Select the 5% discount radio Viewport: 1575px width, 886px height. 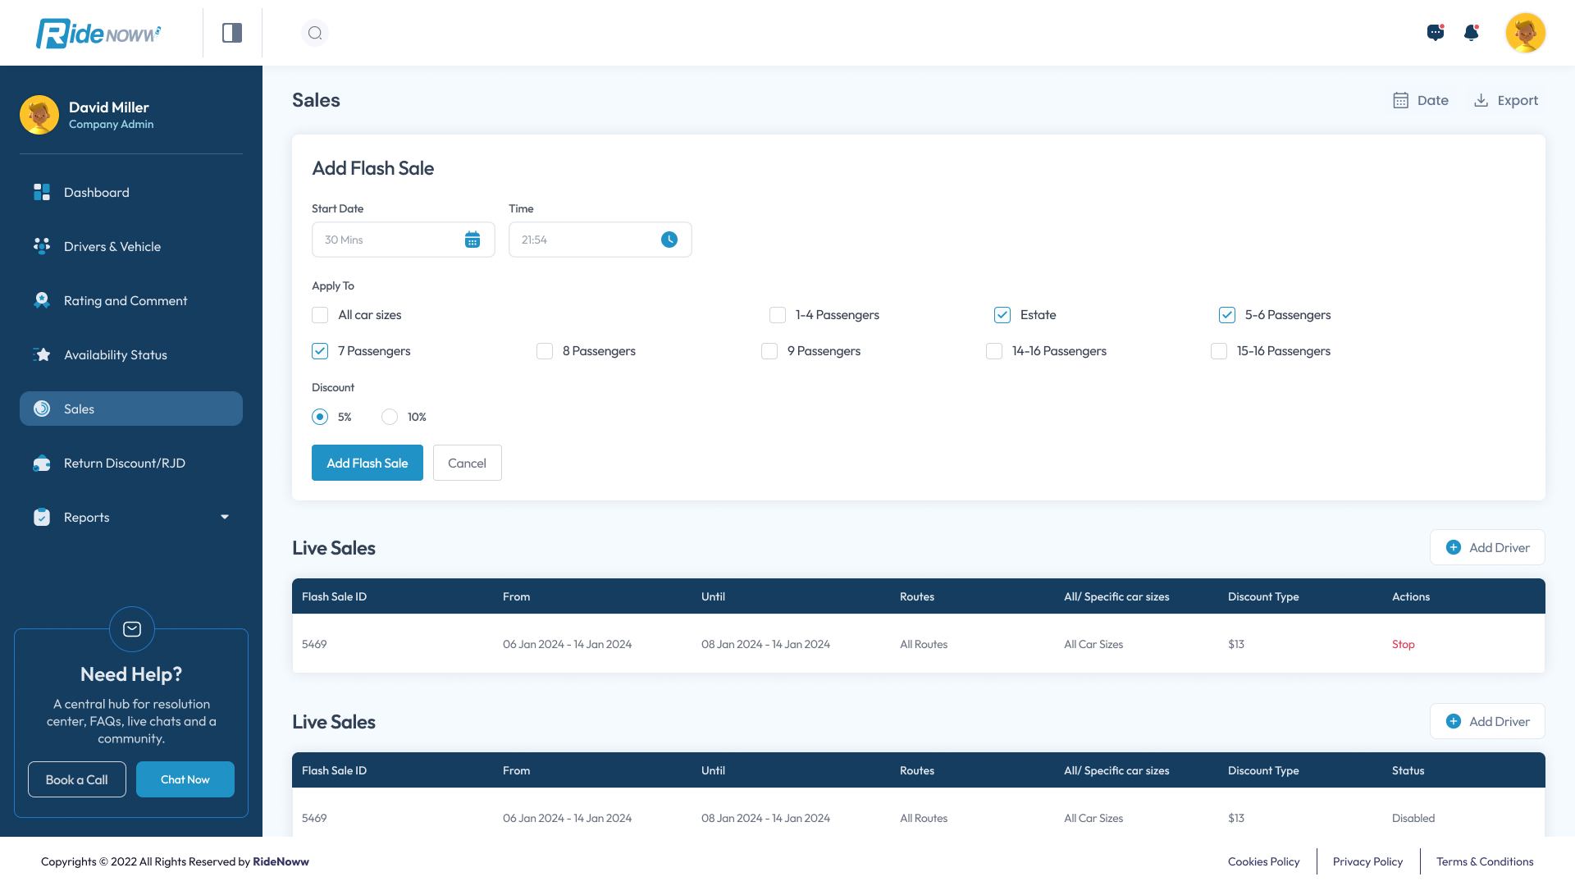(x=320, y=417)
